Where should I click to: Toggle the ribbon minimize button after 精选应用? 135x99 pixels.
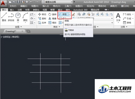pyautogui.click(x=106, y=10)
